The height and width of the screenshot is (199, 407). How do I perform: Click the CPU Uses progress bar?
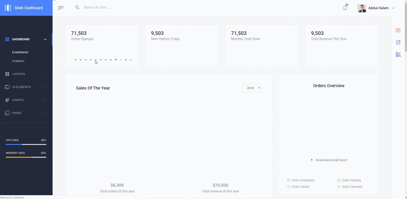click(x=26, y=145)
